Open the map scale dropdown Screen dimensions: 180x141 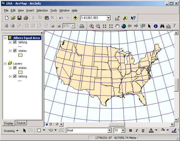[108, 18]
